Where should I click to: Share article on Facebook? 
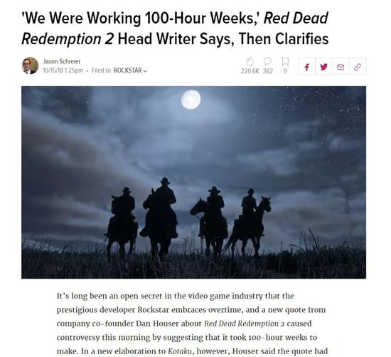(307, 66)
